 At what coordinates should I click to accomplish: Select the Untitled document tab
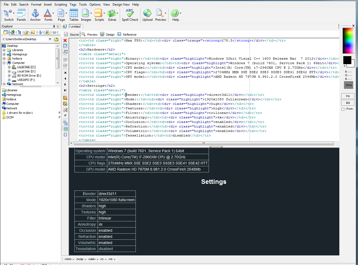point(75,27)
